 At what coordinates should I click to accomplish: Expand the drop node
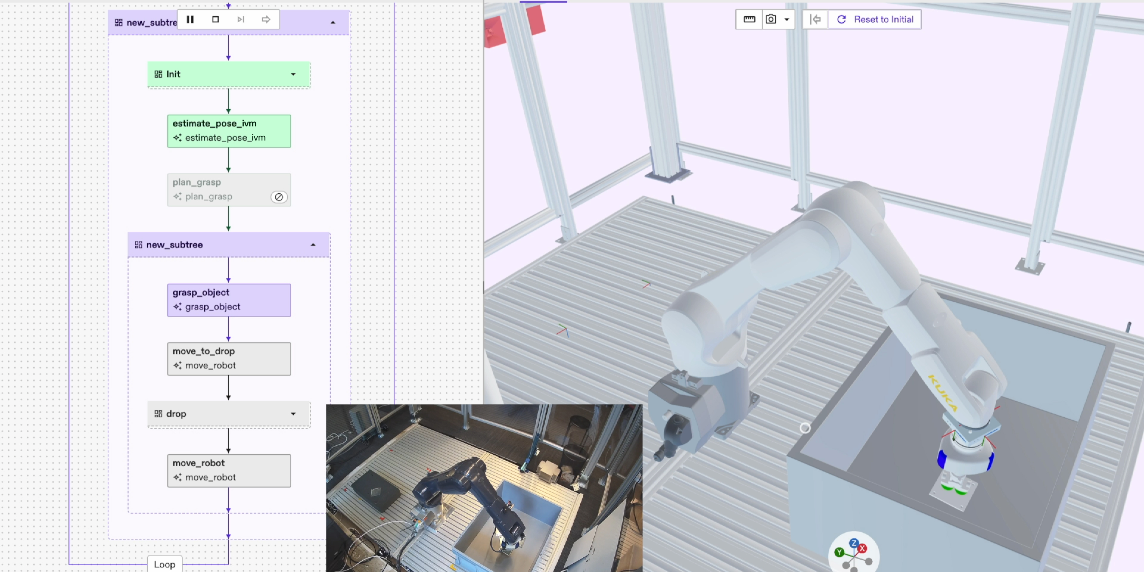293,414
